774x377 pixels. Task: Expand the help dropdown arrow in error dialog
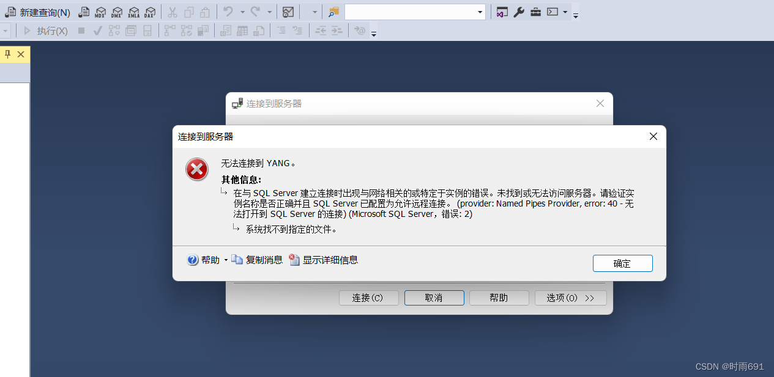(x=226, y=260)
